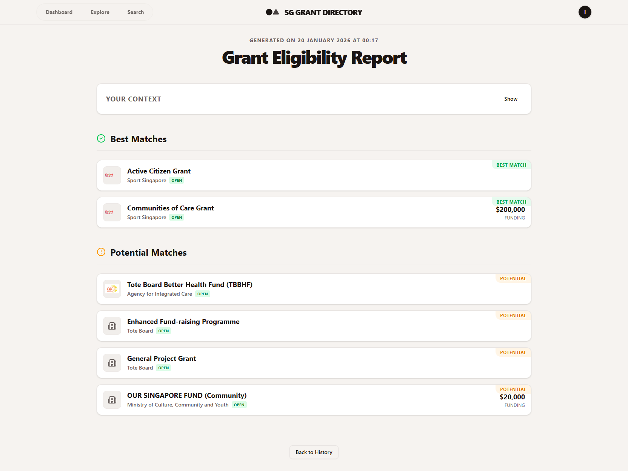The height and width of the screenshot is (471, 628).
Task: Click the POTENTIAL badge on General Project Grant
Action: [513, 352]
